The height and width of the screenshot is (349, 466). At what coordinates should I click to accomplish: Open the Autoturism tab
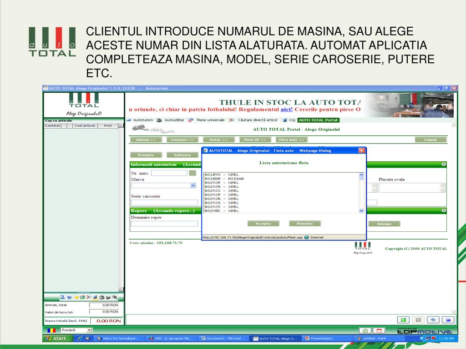click(140, 120)
